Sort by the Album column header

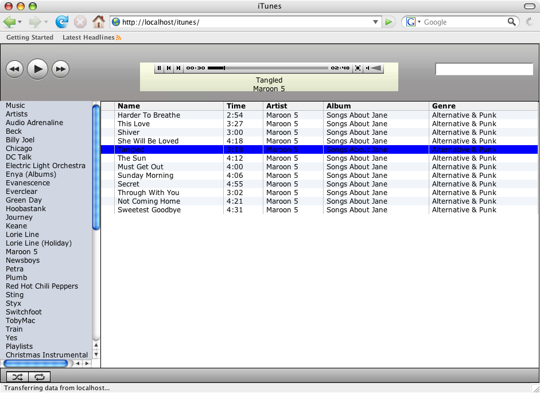tap(376, 106)
